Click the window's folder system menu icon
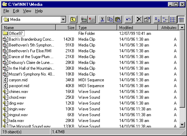Image resolution: width=187 pixels, height=136 pixels. coord(5,4)
